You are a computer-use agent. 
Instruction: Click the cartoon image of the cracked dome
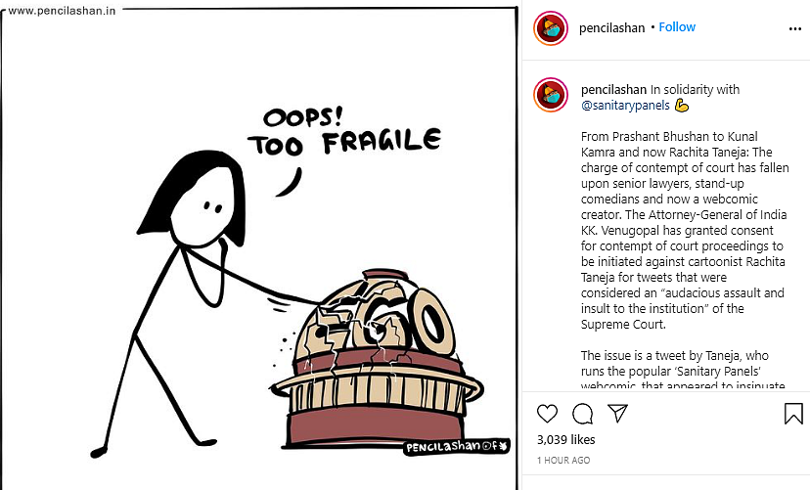pyautogui.click(x=376, y=359)
